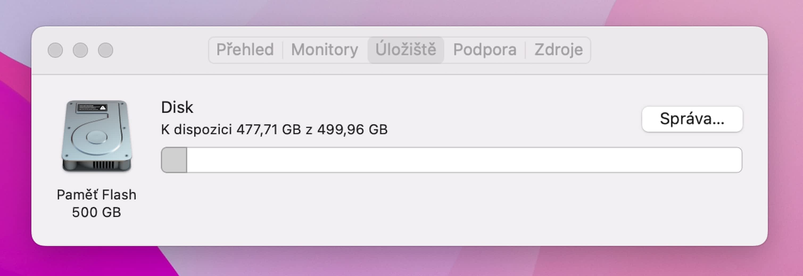Click the warning sticker on the drive icon

(102, 108)
